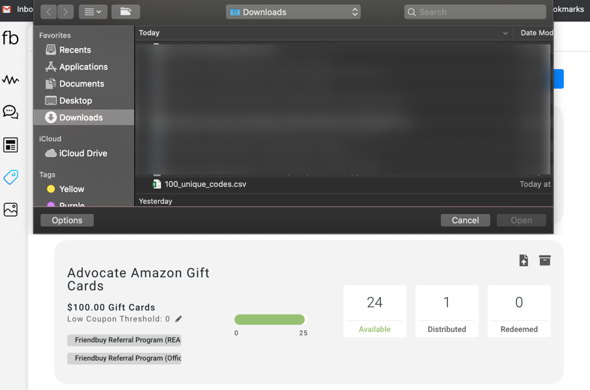
Task: Select Downloads in the Favorites sidebar
Action: (x=83, y=117)
